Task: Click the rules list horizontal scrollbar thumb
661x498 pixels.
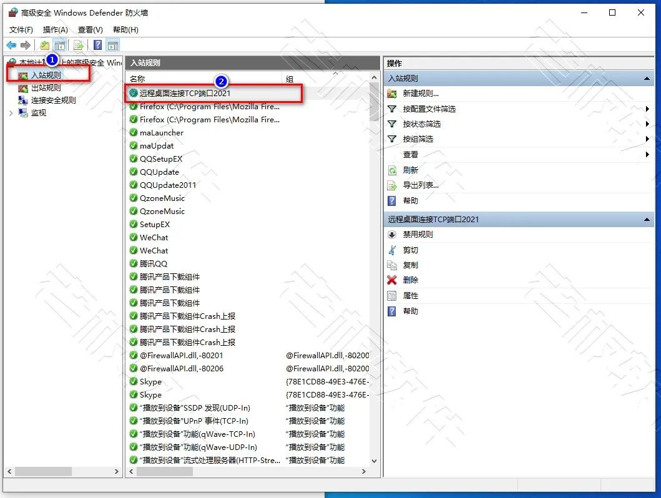Action: pyautogui.click(x=165, y=471)
